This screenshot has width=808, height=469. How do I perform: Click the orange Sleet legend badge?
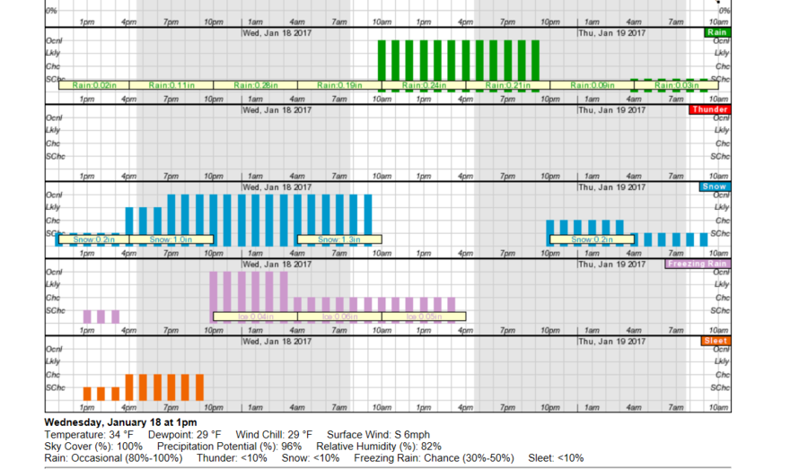pos(716,341)
